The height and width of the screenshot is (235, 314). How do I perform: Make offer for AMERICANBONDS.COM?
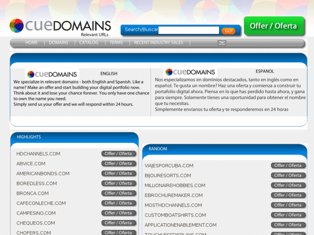coord(118,173)
